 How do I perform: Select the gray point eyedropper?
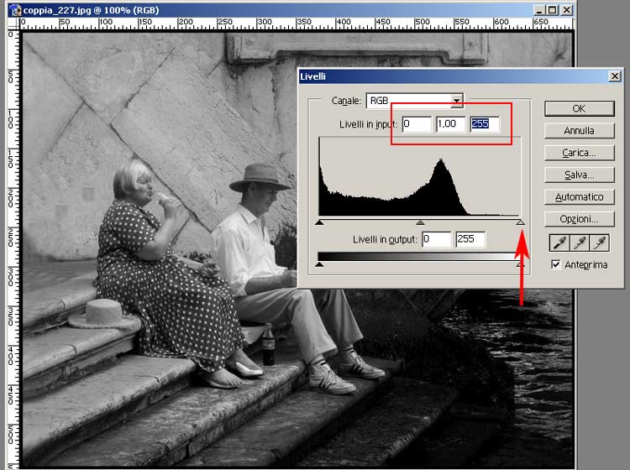(x=577, y=243)
